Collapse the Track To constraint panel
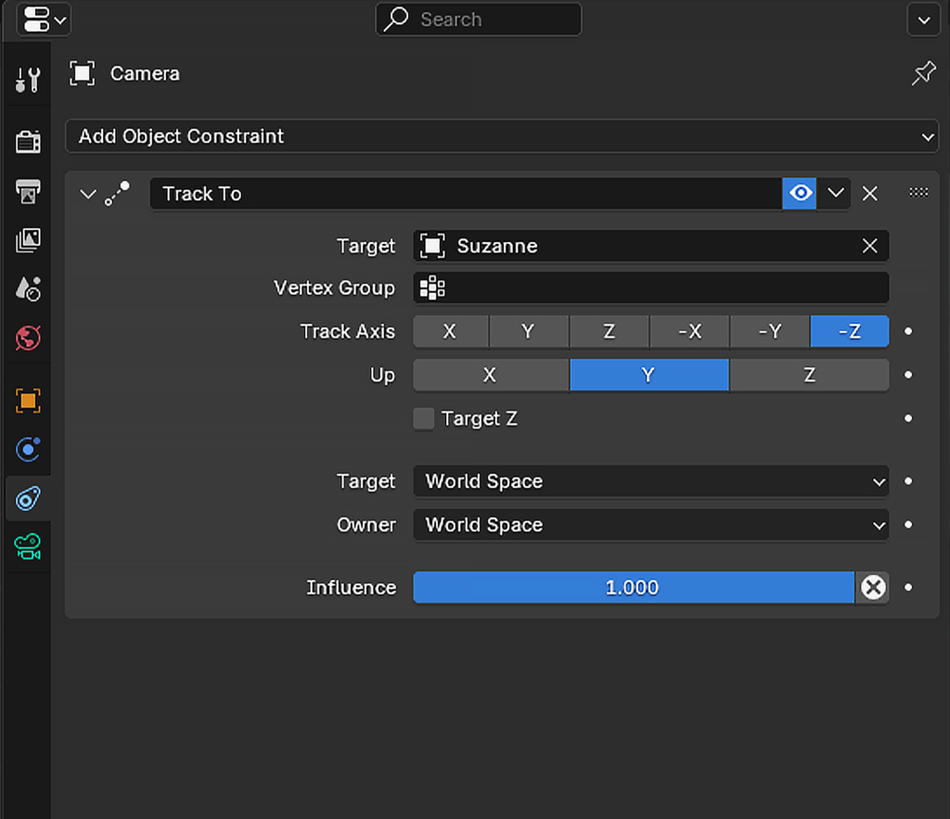Viewport: 950px width, 819px height. click(88, 194)
